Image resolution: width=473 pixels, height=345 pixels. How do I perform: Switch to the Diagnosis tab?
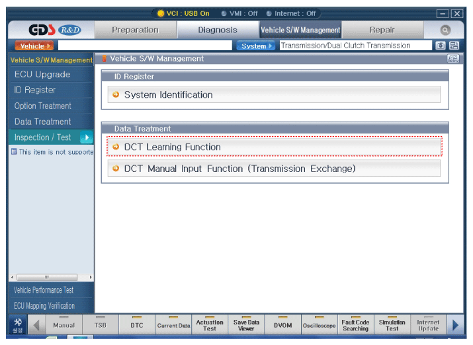pyautogui.click(x=218, y=30)
